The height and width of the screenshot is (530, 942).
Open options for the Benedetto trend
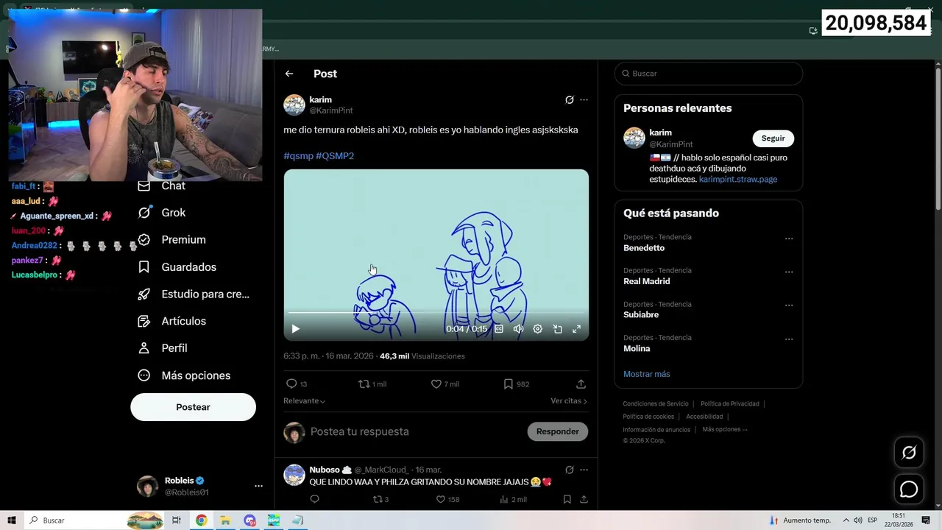(789, 239)
